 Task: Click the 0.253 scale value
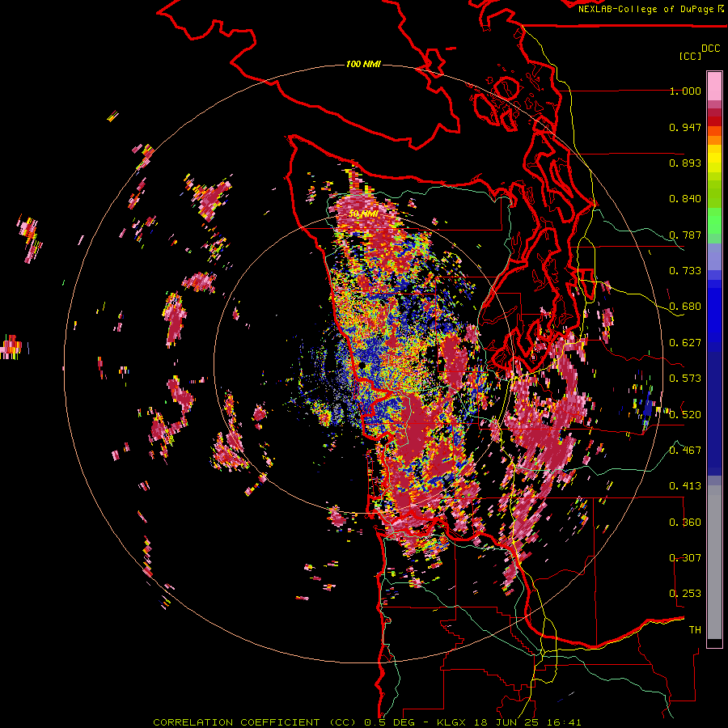[x=685, y=594]
